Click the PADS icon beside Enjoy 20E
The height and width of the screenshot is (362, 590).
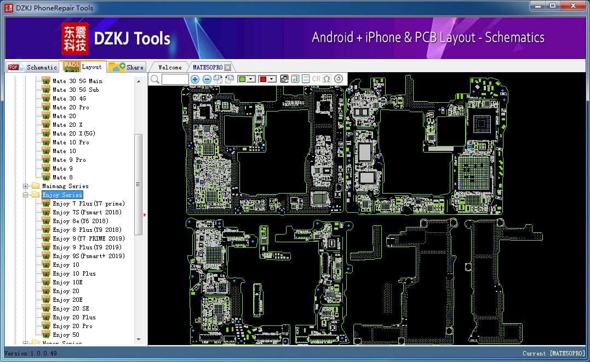pyautogui.click(x=46, y=300)
